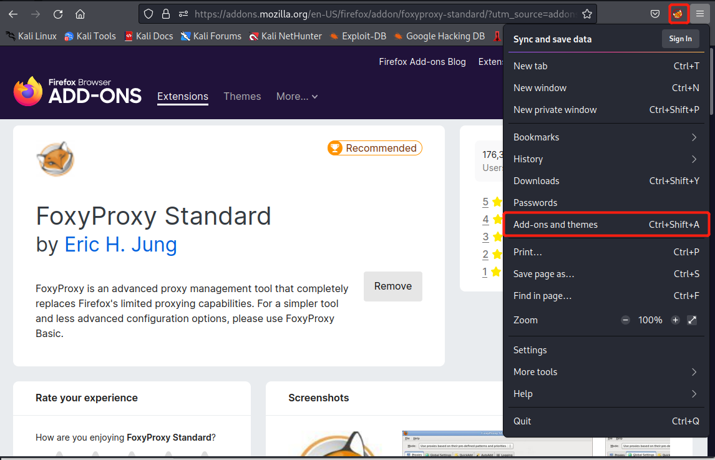Bookmark this page with the star icon
This screenshot has width=715, height=460.
[587, 14]
